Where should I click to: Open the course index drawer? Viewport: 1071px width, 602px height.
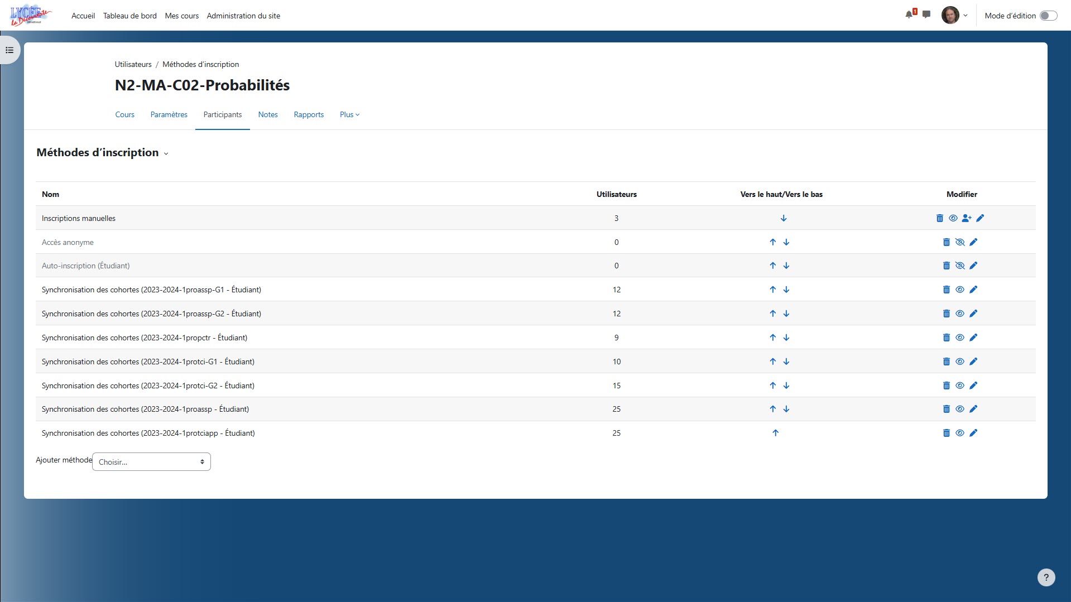tap(9, 50)
